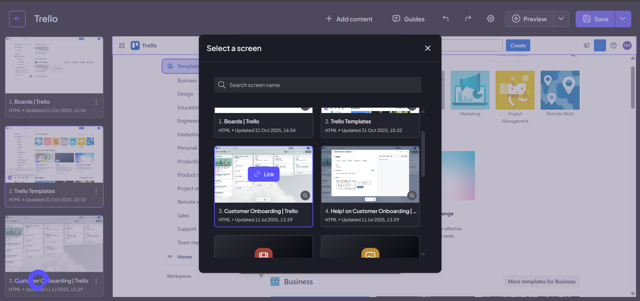Select the Support template category
640x301 pixels.
click(x=187, y=229)
